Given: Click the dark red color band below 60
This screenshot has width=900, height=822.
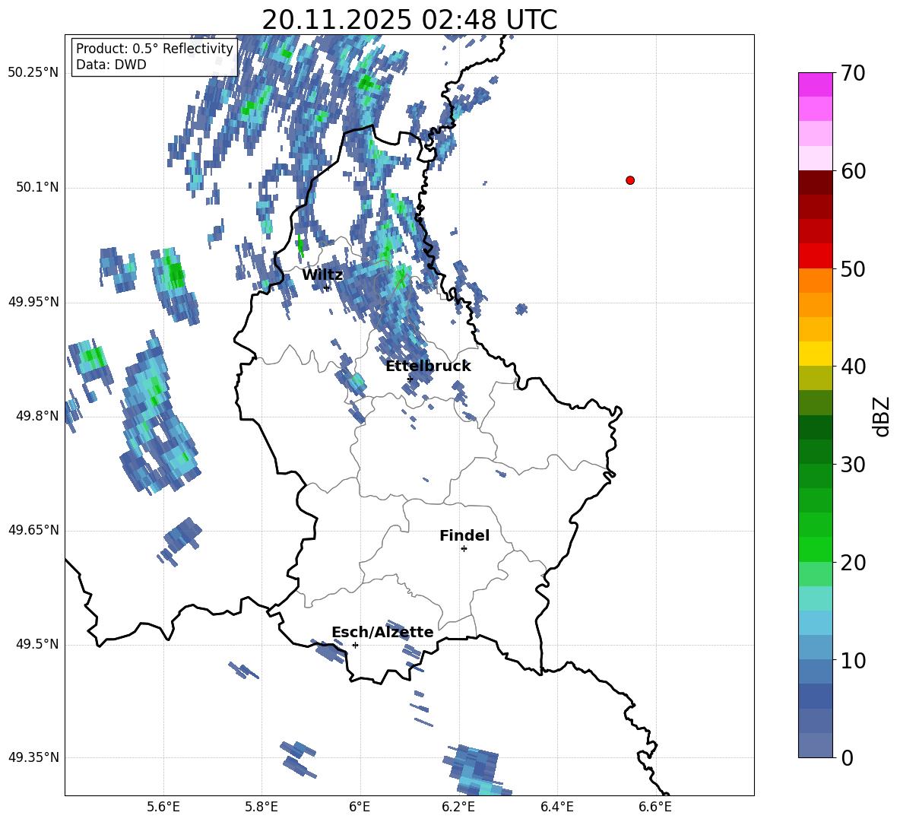Looking at the screenshot, I should point(816,182).
